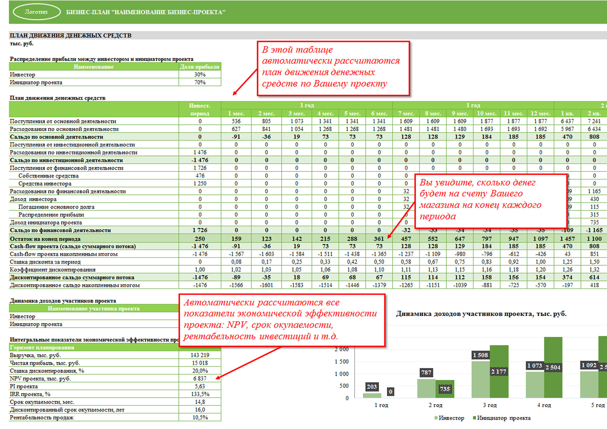The image size is (607, 429).
Task: Click the Средства инвестора value 1 250
Action: tap(200, 183)
